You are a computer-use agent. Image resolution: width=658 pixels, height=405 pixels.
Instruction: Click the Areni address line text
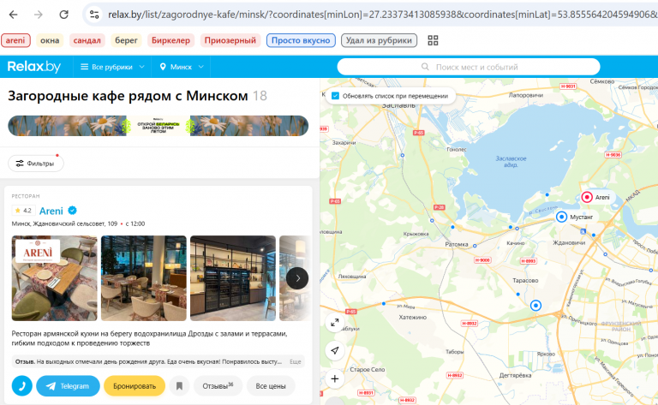64,223
